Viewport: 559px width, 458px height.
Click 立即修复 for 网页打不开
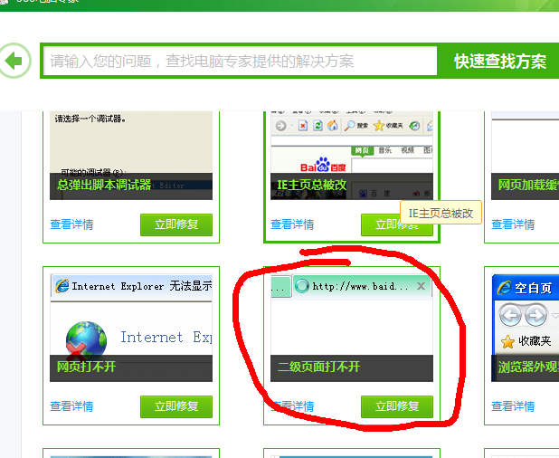176,406
